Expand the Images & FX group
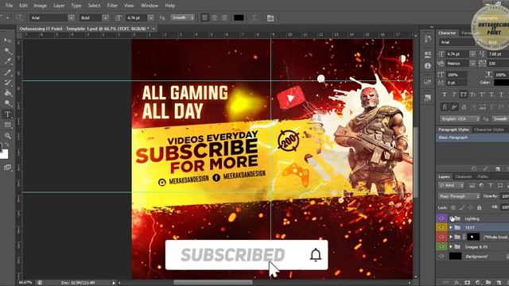This screenshot has width=509, height=286. pyautogui.click(x=451, y=247)
